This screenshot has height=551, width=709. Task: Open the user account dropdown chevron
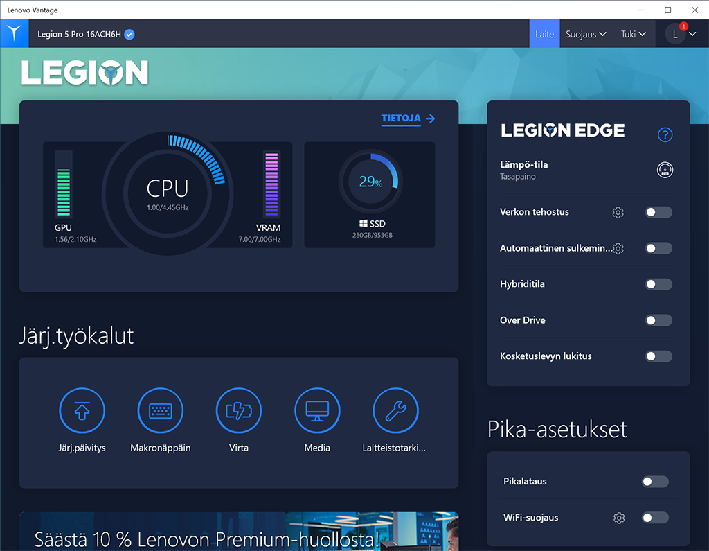point(692,35)
